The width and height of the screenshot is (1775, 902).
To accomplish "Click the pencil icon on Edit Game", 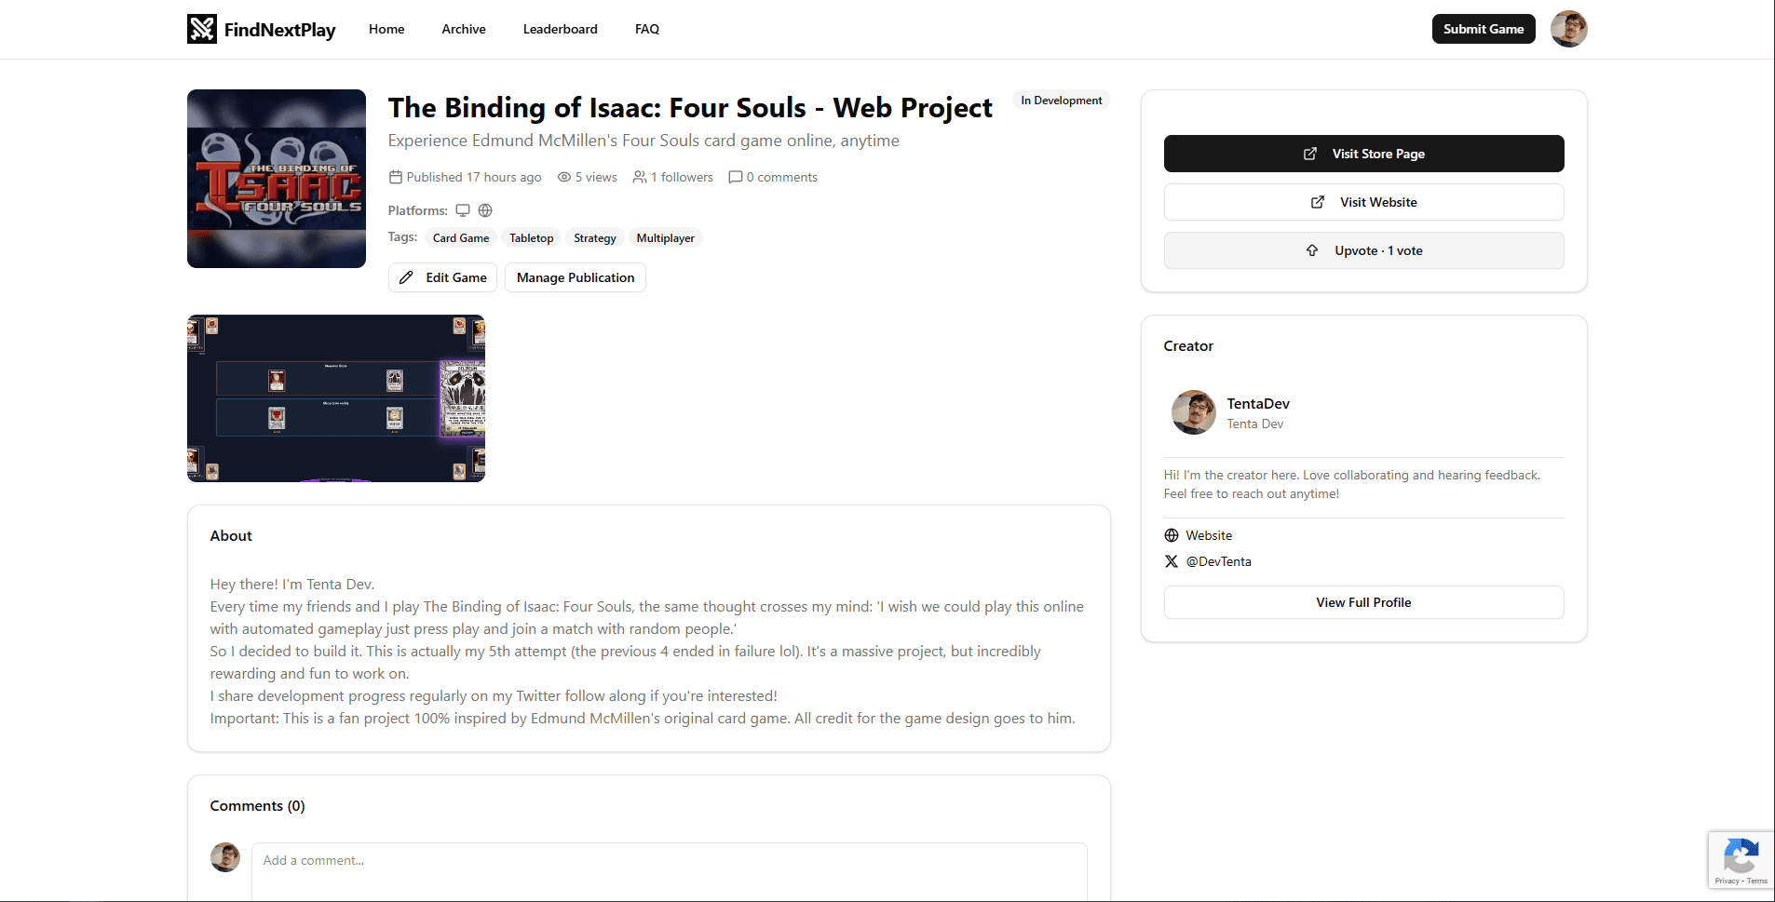I will (406, 277).
